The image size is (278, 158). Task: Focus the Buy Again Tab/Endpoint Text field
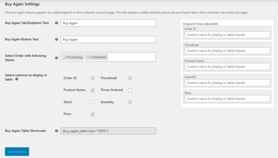pos(108,23)
